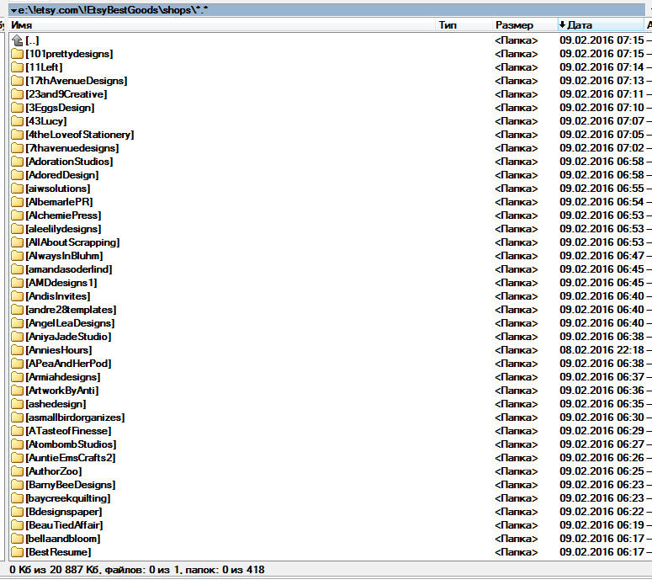Click the date 09.02.2016 07:05
Image resolution: width=652 pixels, height=585 pixels.
pos(602,135)
